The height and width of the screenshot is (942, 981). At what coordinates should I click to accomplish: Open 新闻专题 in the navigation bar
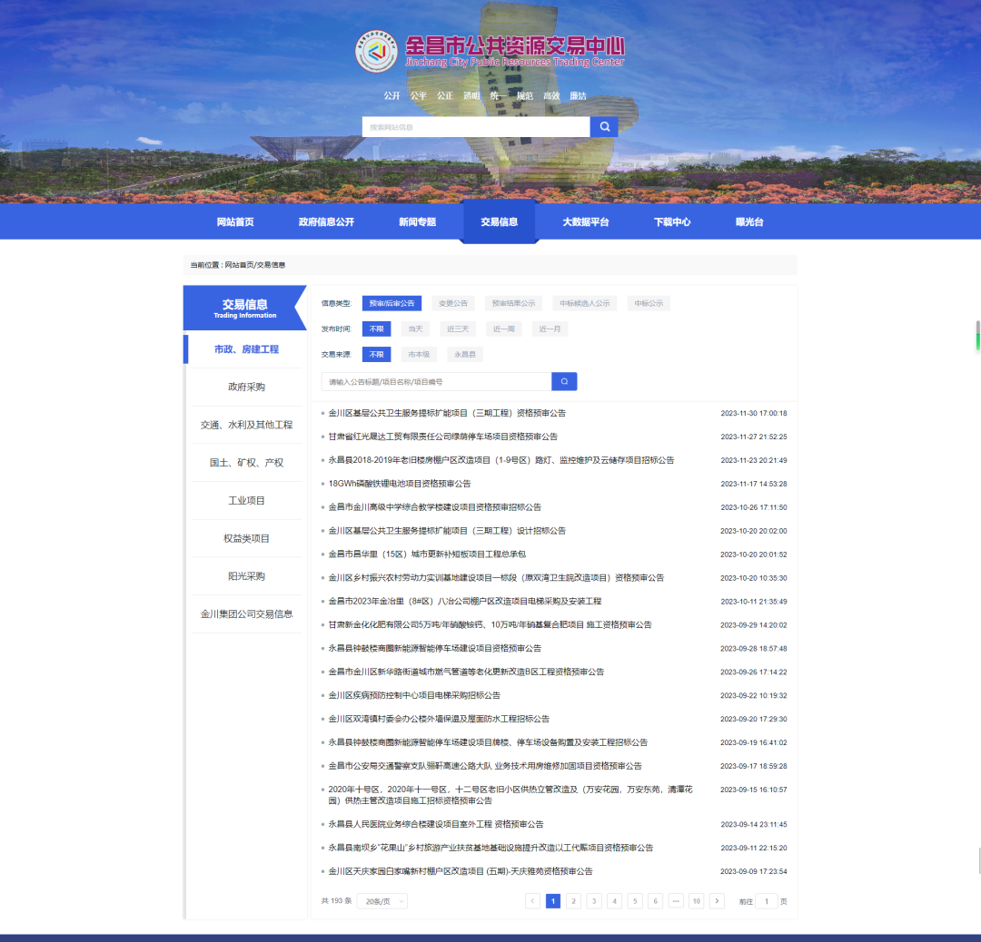coord(417,222)
